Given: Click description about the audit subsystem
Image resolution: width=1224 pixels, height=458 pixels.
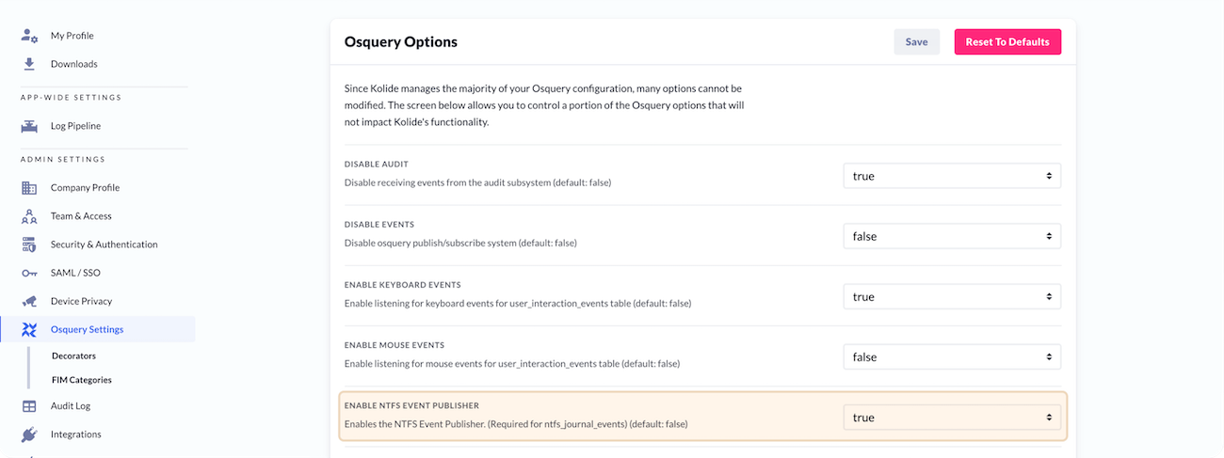Looking at the screenshot, I should tap(477, 182).
